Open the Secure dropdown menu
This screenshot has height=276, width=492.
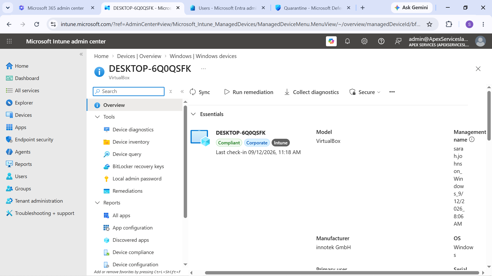[x=365, y=92]
